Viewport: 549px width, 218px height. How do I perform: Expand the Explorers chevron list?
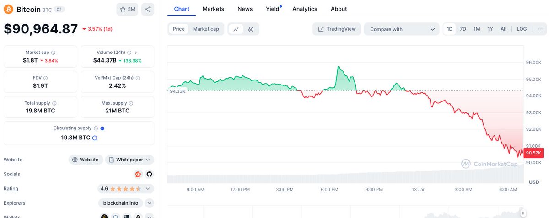point(150,203)
